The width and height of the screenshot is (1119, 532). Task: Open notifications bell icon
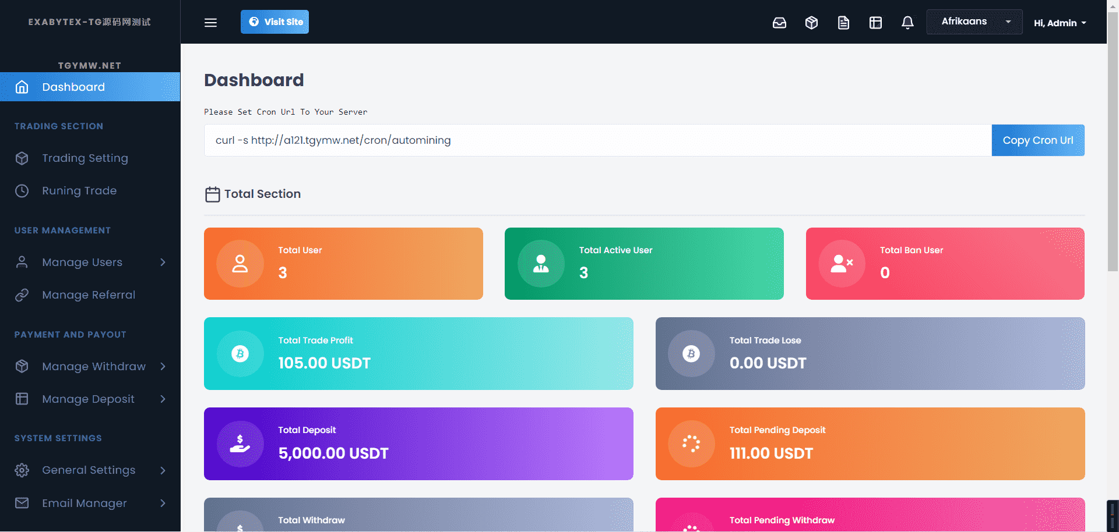click(907, 23)
